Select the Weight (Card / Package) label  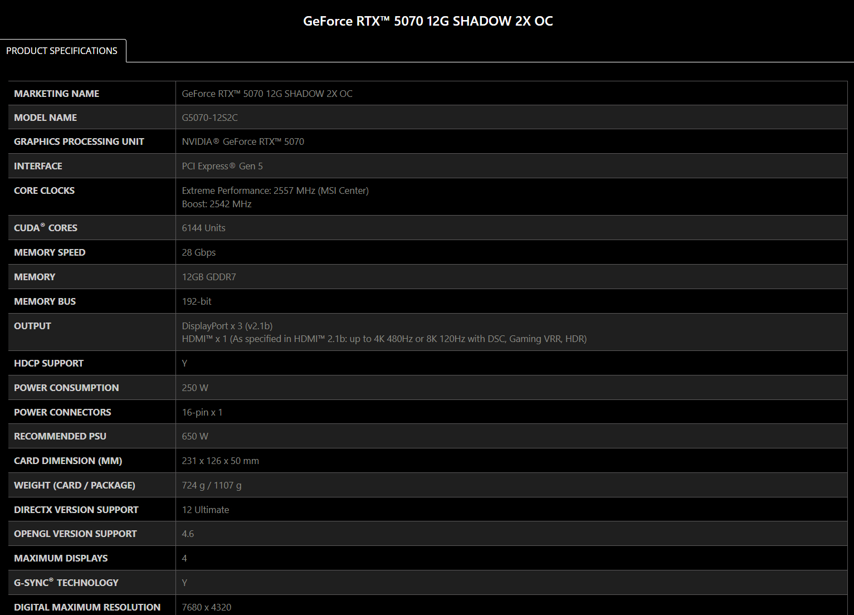pos(75,485)
